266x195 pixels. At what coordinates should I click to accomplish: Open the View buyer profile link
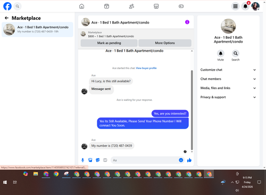[146, 68]
